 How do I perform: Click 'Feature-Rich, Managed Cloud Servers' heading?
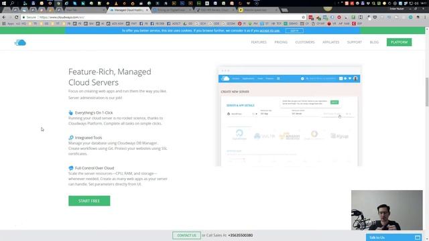coord(110,77)
